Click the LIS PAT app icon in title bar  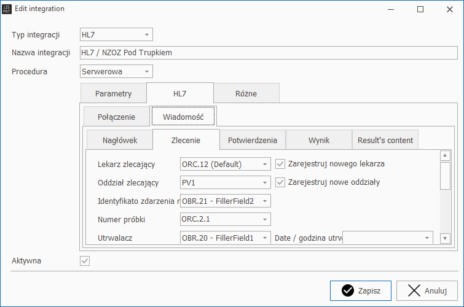tap(7, 9)
